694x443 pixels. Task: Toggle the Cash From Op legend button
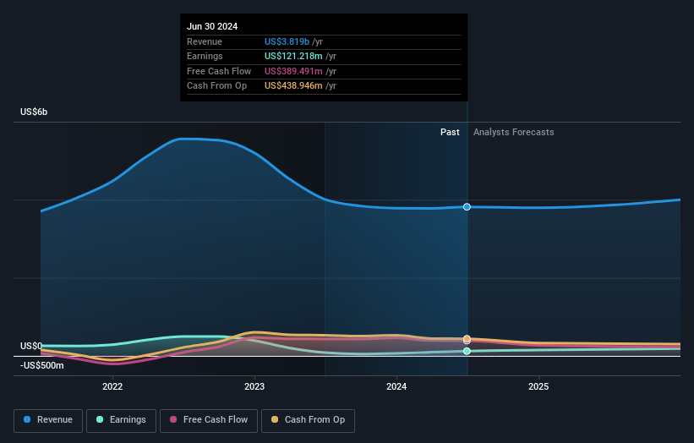[x=308, y=420]
